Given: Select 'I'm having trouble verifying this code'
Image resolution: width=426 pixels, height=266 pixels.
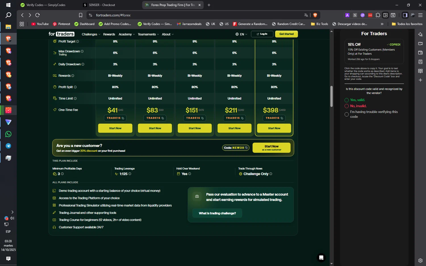Looking at the screenshot, I should [346, 114].
